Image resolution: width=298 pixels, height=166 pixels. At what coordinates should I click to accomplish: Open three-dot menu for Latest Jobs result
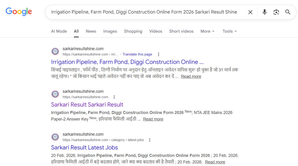click(x=150, y=140)
